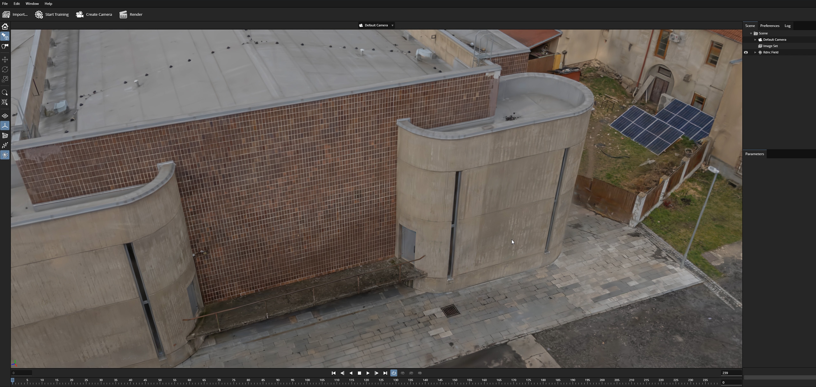The image size is (816, 387).
Task: Activate the lasso selection tool
Action: point(5,93)
